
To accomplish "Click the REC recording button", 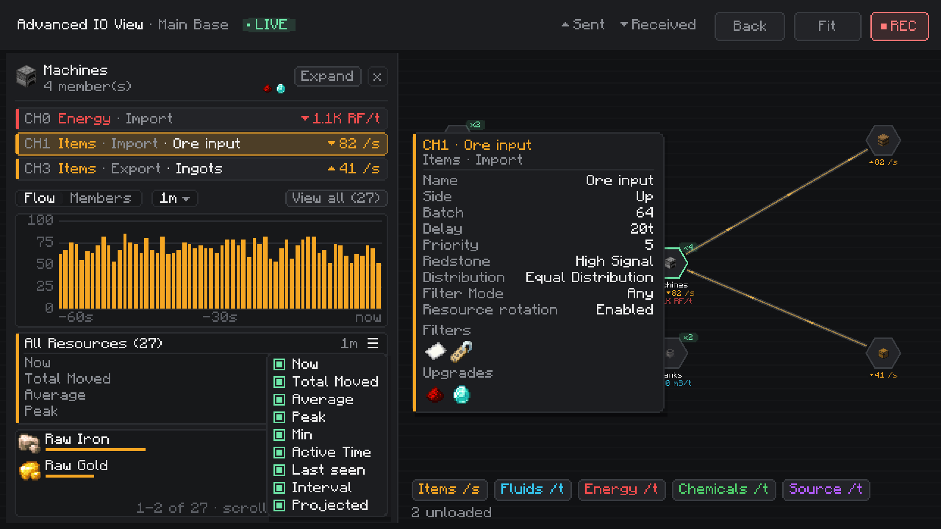I will coord(899,26).
